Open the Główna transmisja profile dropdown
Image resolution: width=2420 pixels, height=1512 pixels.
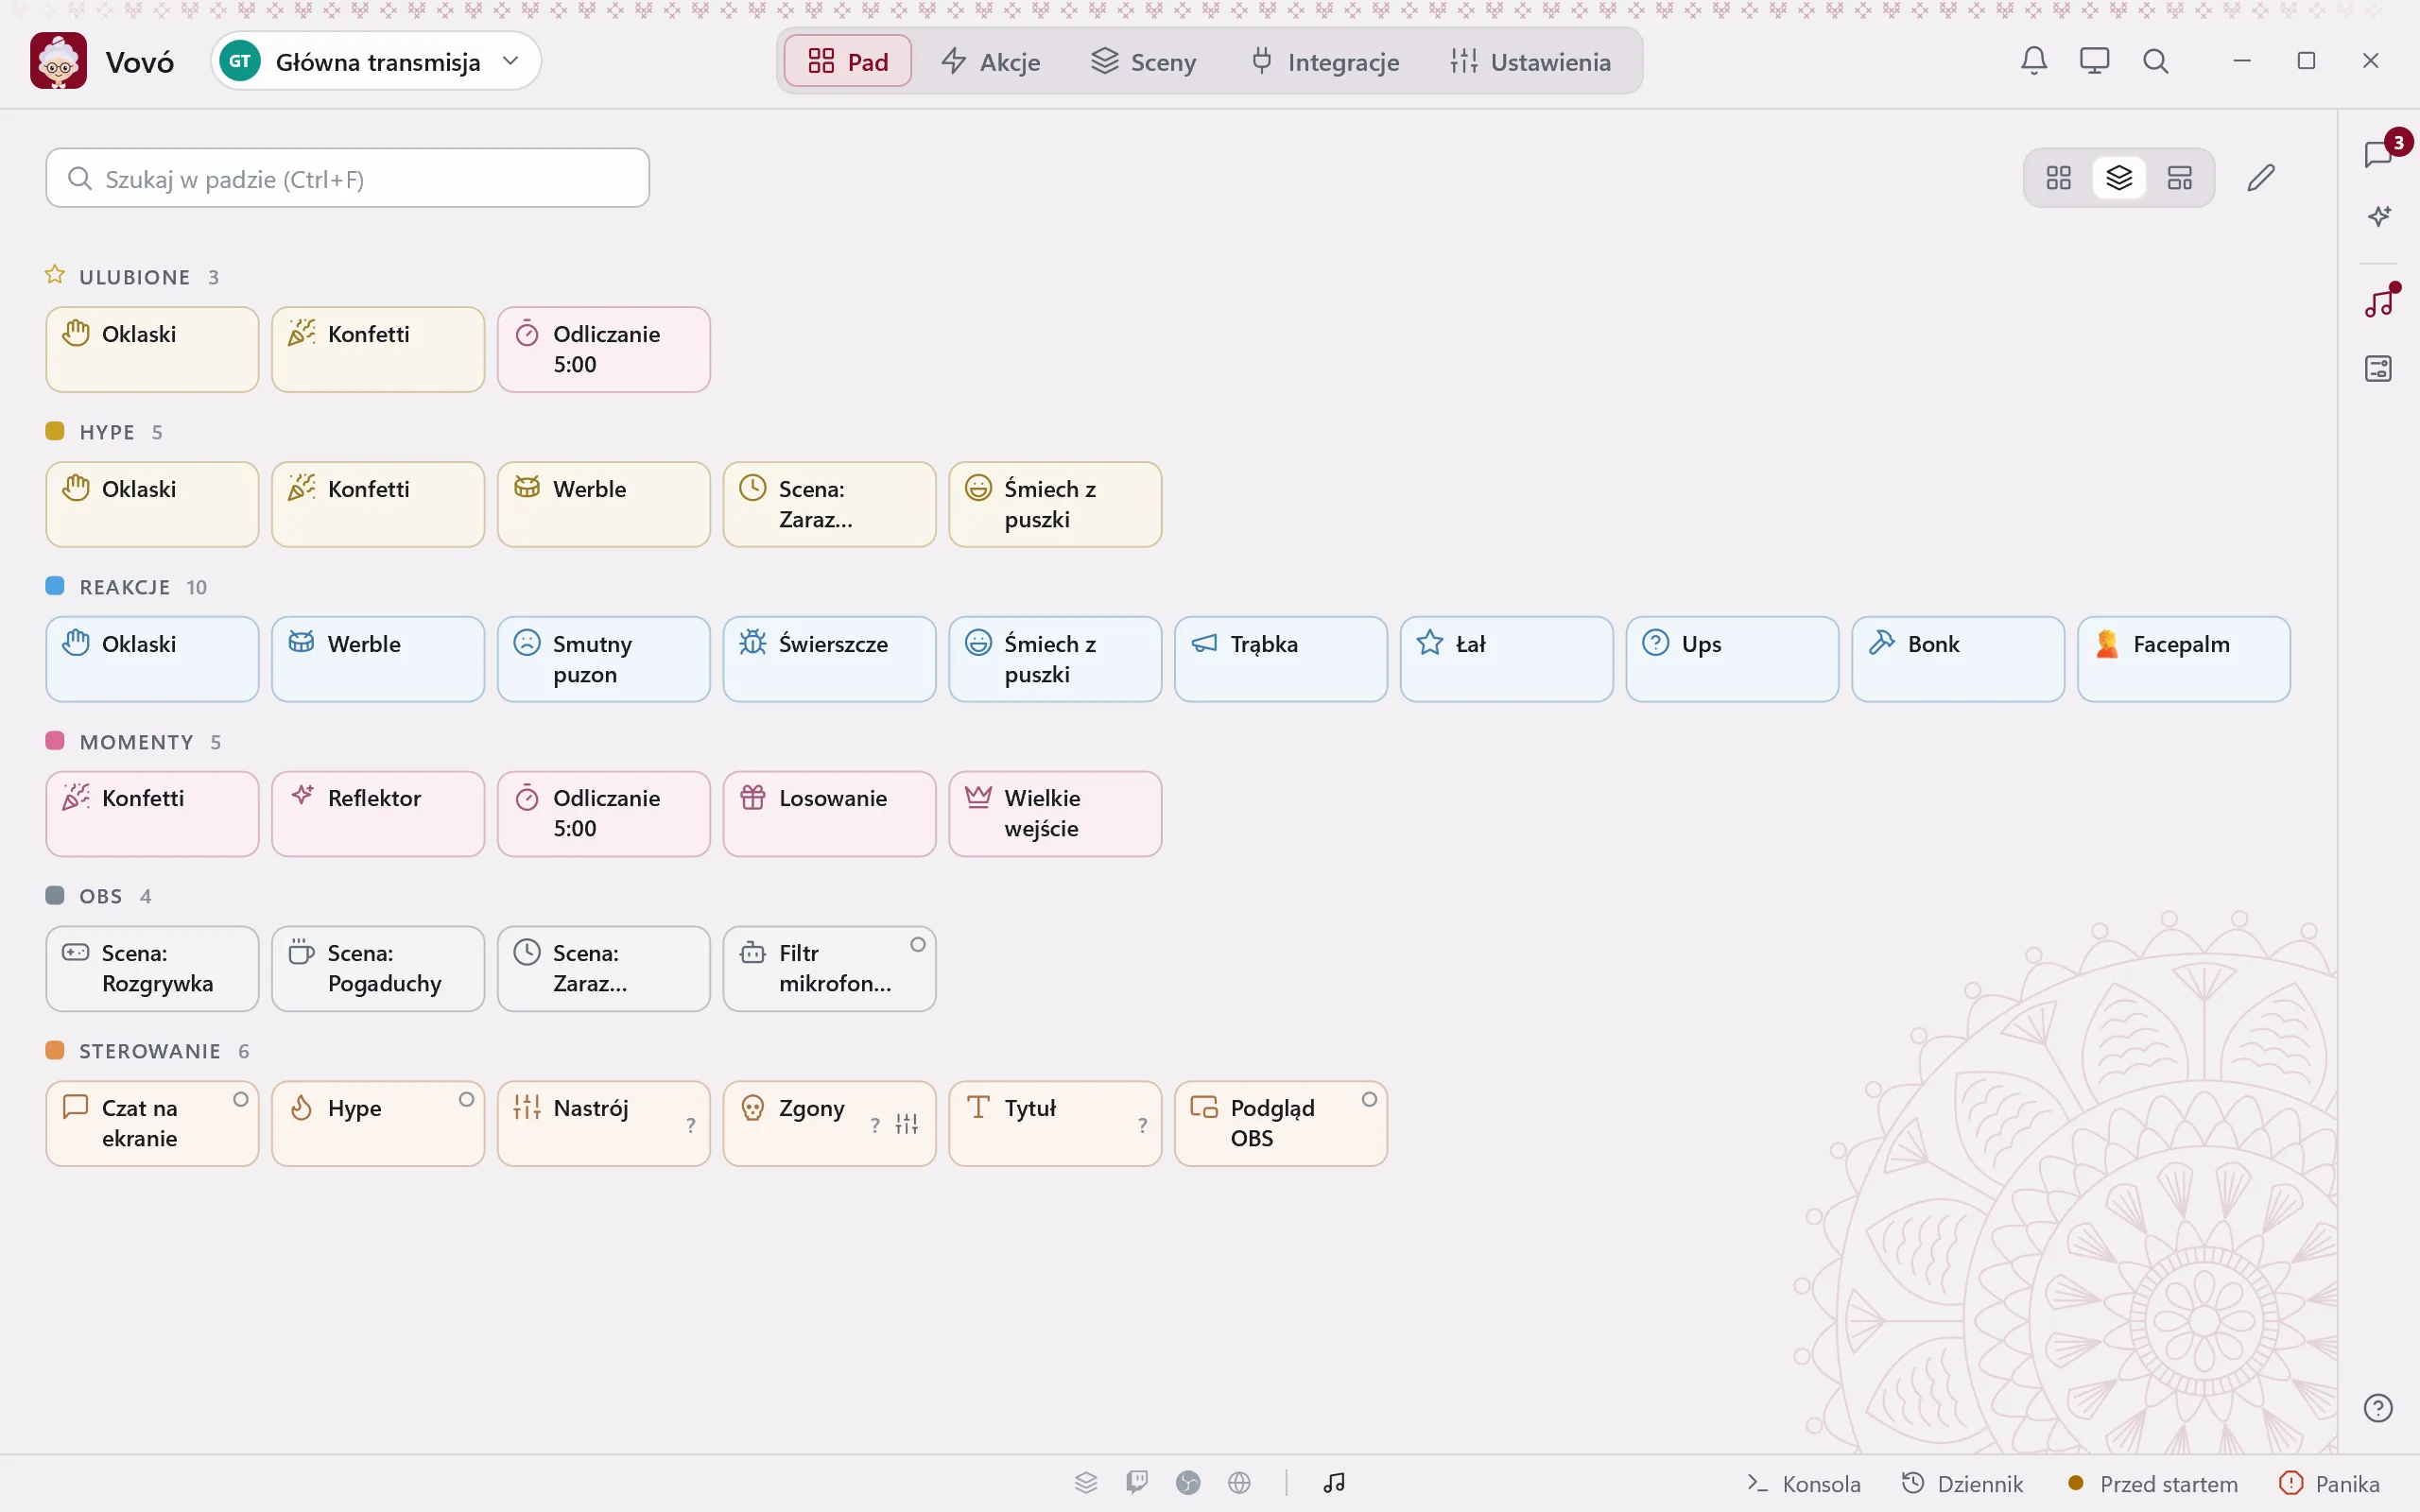coord(377,61)
